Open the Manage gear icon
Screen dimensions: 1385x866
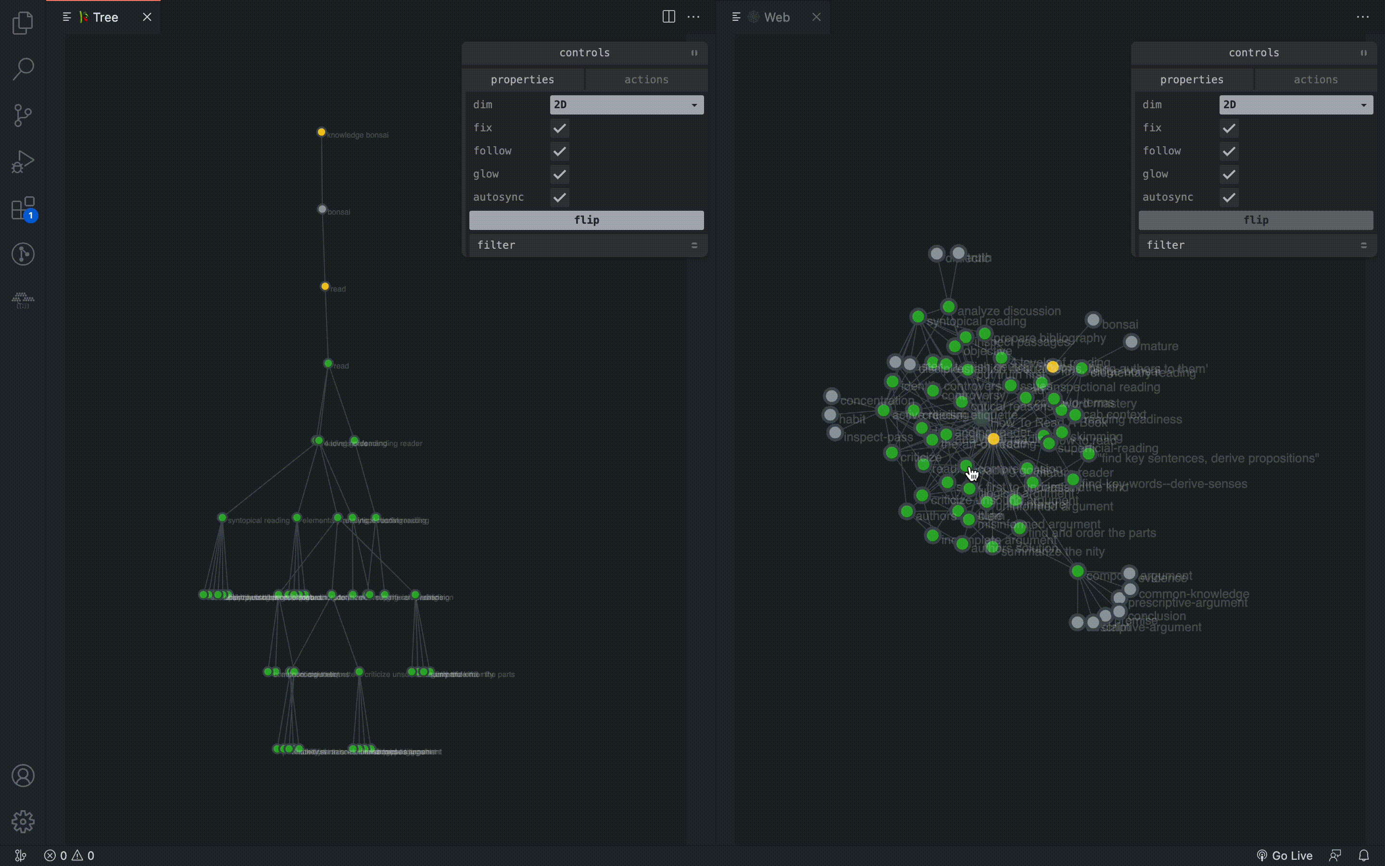tap(23, 822)
